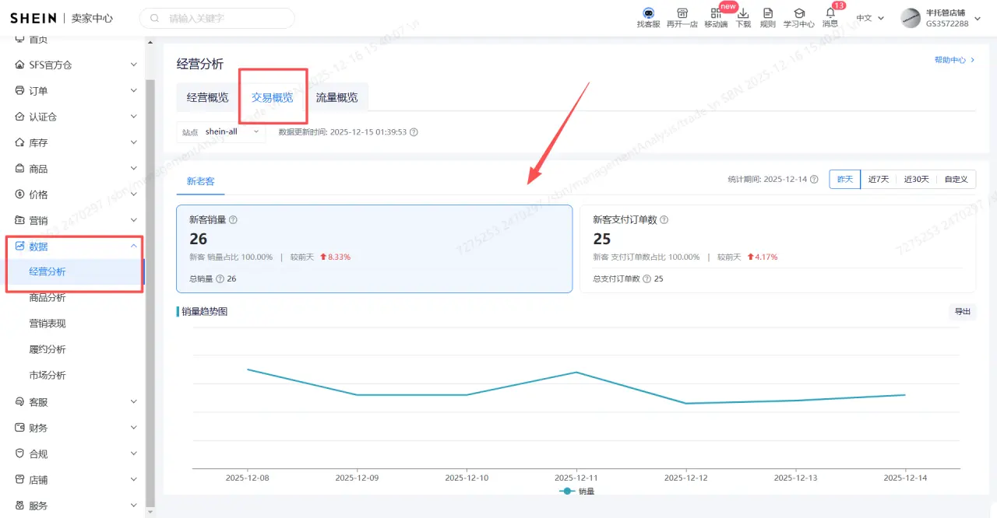The width and height of the screenshot is (997, 518).
Task: Click the info icon beside 新客支付订单数
Action: tap(664, 220)
